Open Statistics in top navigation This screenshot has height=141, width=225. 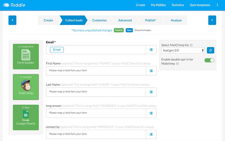[x=178, y=5]
